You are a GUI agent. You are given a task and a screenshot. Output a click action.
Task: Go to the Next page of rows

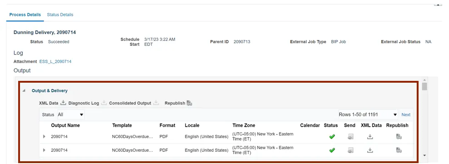click(406, 114)
